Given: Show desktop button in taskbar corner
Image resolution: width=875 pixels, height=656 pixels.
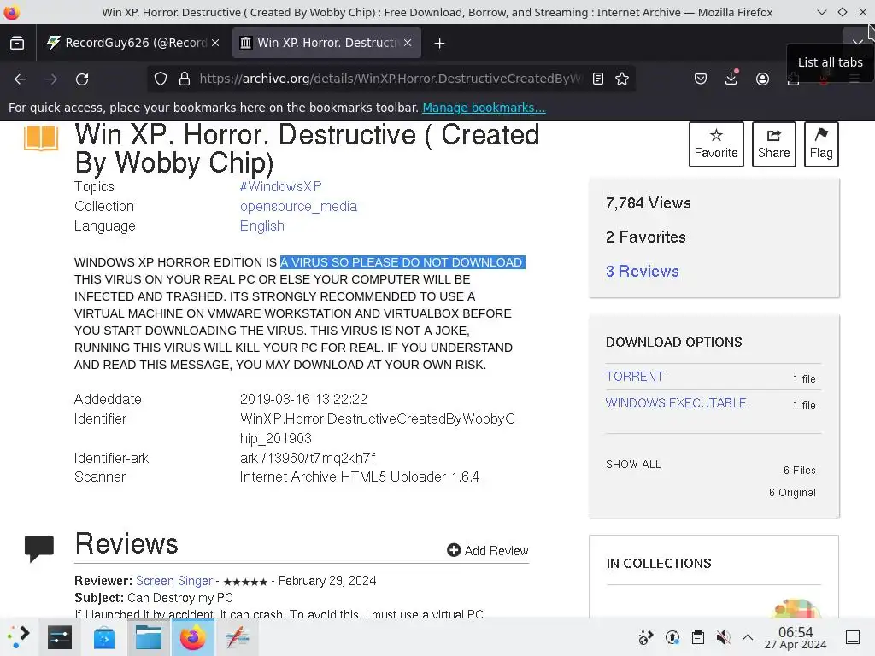Looking at the screenshot, I should [x=852, y=637].
